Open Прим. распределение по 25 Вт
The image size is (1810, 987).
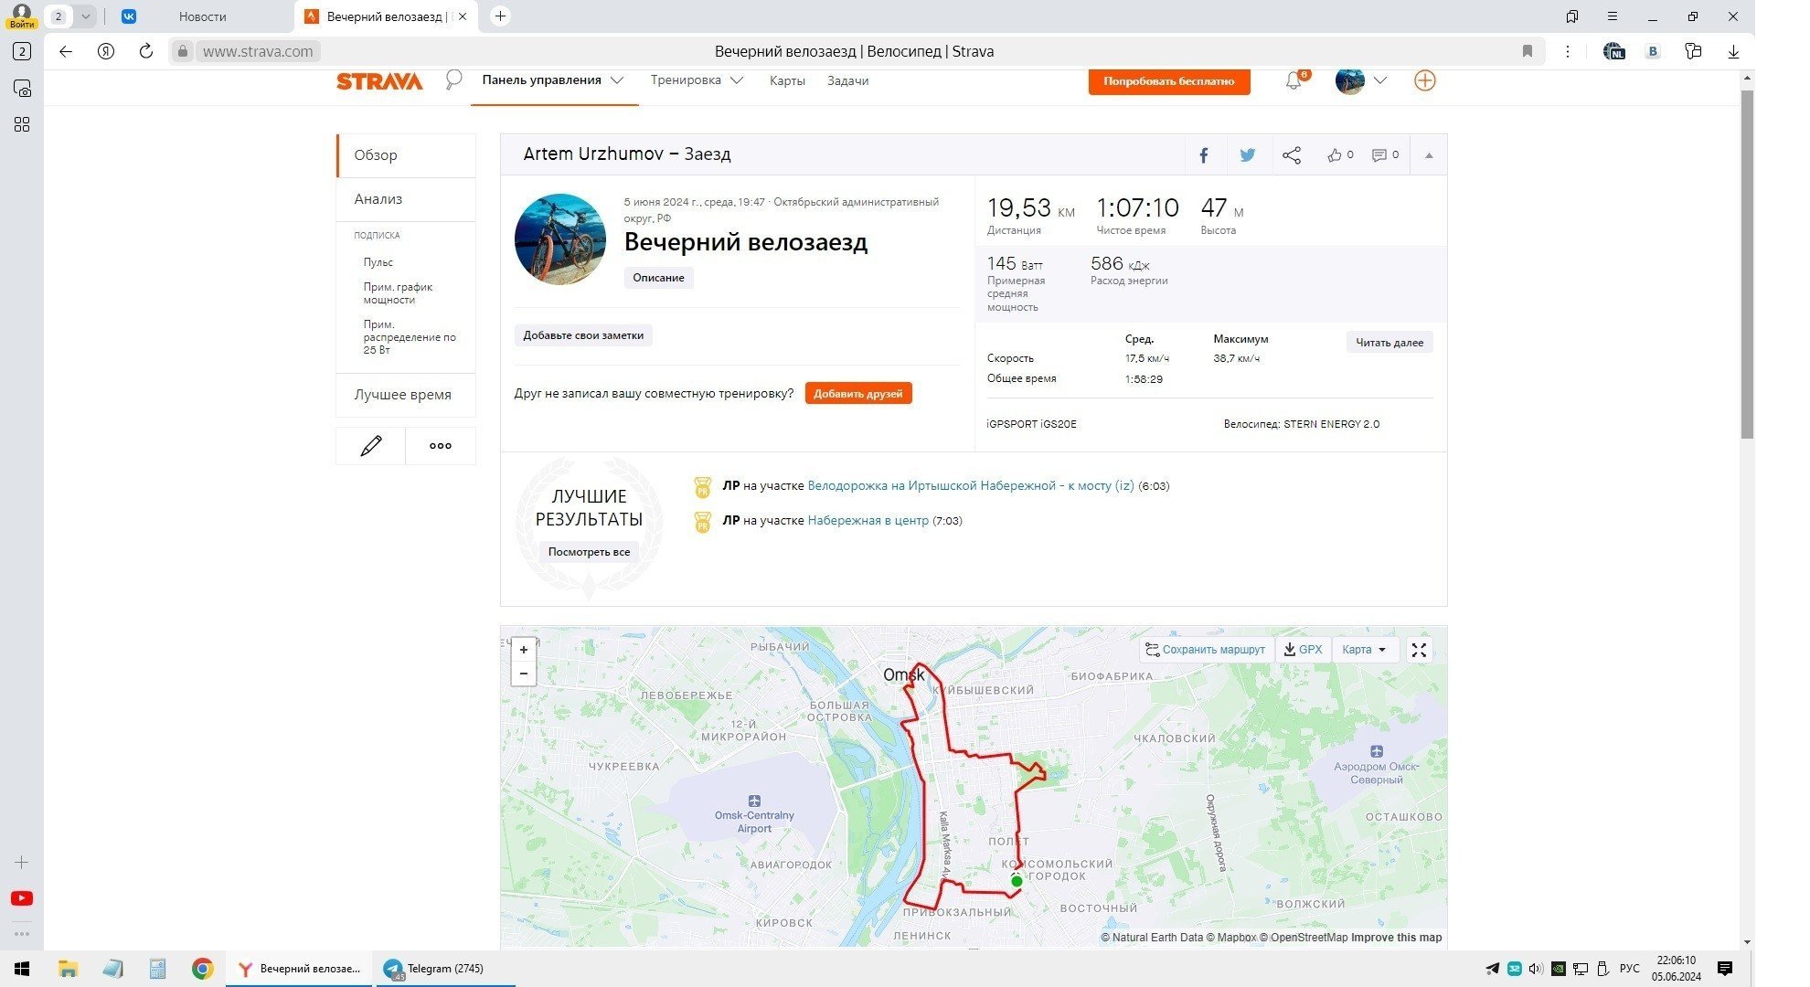click(x=410, y=337)
